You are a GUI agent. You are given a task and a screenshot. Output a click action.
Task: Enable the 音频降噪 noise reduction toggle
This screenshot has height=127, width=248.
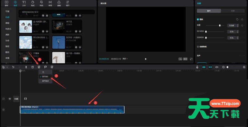click(198, 47)
